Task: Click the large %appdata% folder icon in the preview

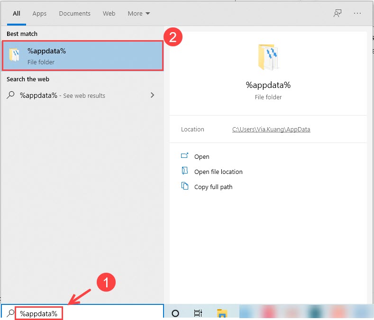Action: (x=268, y=58)
